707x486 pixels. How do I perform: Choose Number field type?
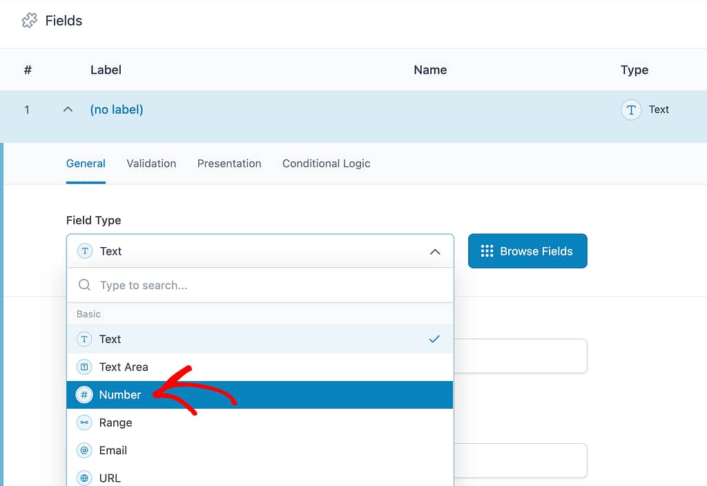coord(260,395)
